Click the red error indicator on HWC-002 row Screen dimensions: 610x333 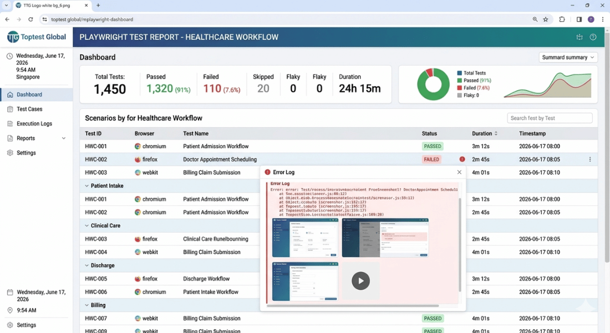(x=462, y=159)
